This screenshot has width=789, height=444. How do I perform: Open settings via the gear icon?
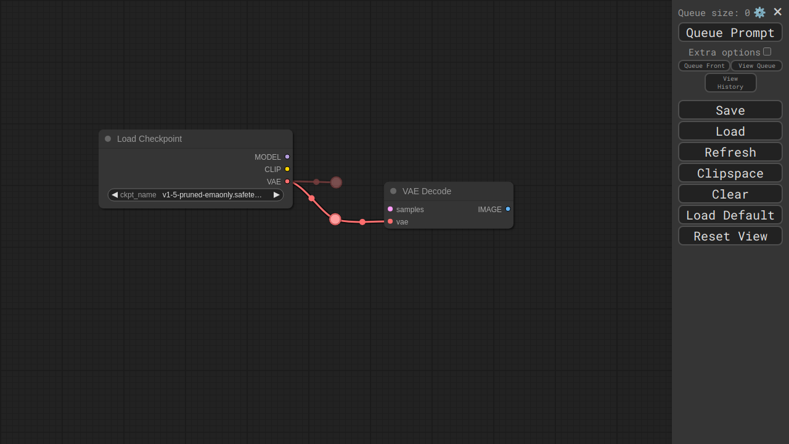click(x=759, y=12)
